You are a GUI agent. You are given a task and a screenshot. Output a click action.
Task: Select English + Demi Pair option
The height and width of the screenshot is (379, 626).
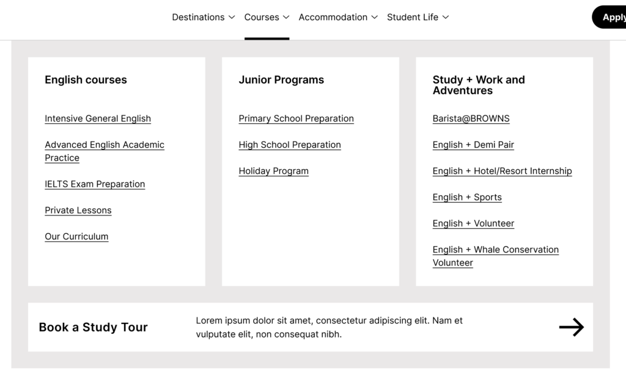pos(473,145)
